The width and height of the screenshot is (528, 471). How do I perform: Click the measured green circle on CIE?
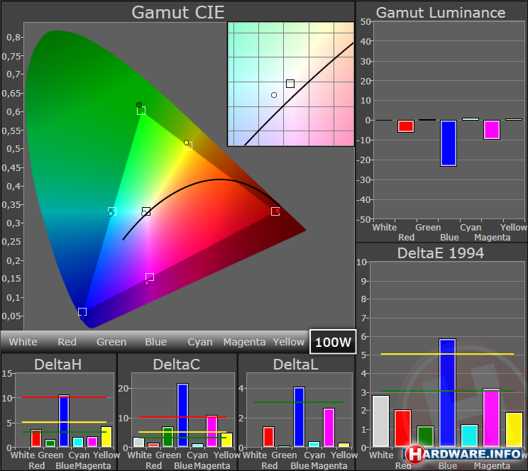pos(139,105)
